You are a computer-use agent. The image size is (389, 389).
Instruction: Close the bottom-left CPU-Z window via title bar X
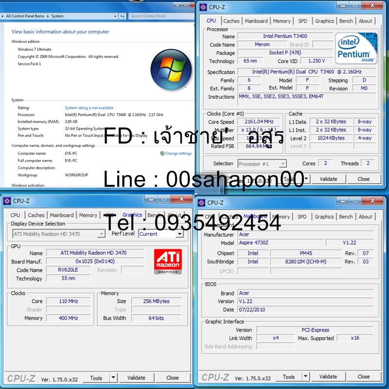click(x=181, y=199)
